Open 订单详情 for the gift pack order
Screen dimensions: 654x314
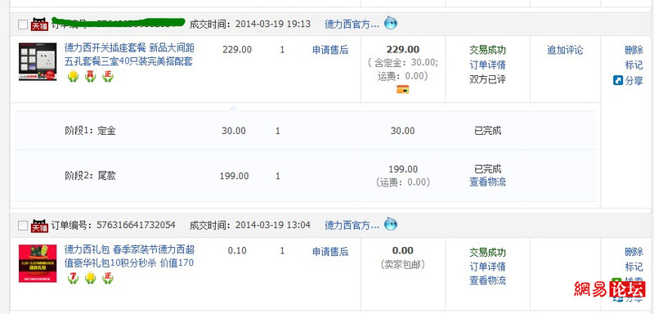pyautogui.click(x=487, y=267)
